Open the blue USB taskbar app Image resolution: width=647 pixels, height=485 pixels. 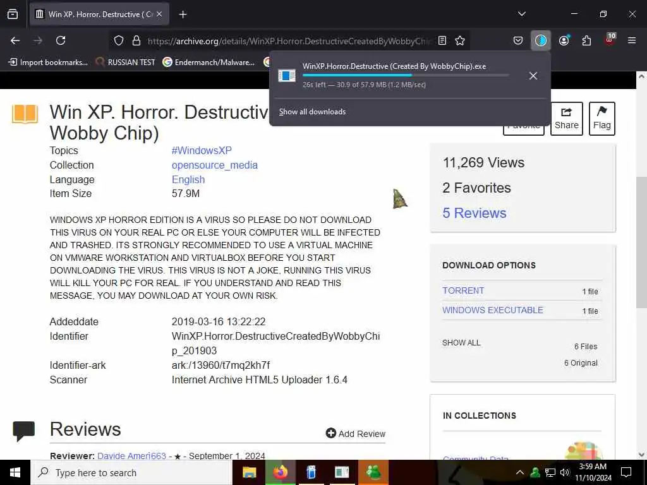(311, 472)
